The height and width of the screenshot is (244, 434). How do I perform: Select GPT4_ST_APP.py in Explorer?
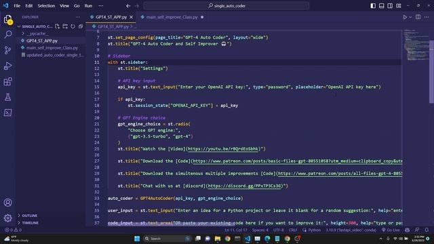[42, 41]
